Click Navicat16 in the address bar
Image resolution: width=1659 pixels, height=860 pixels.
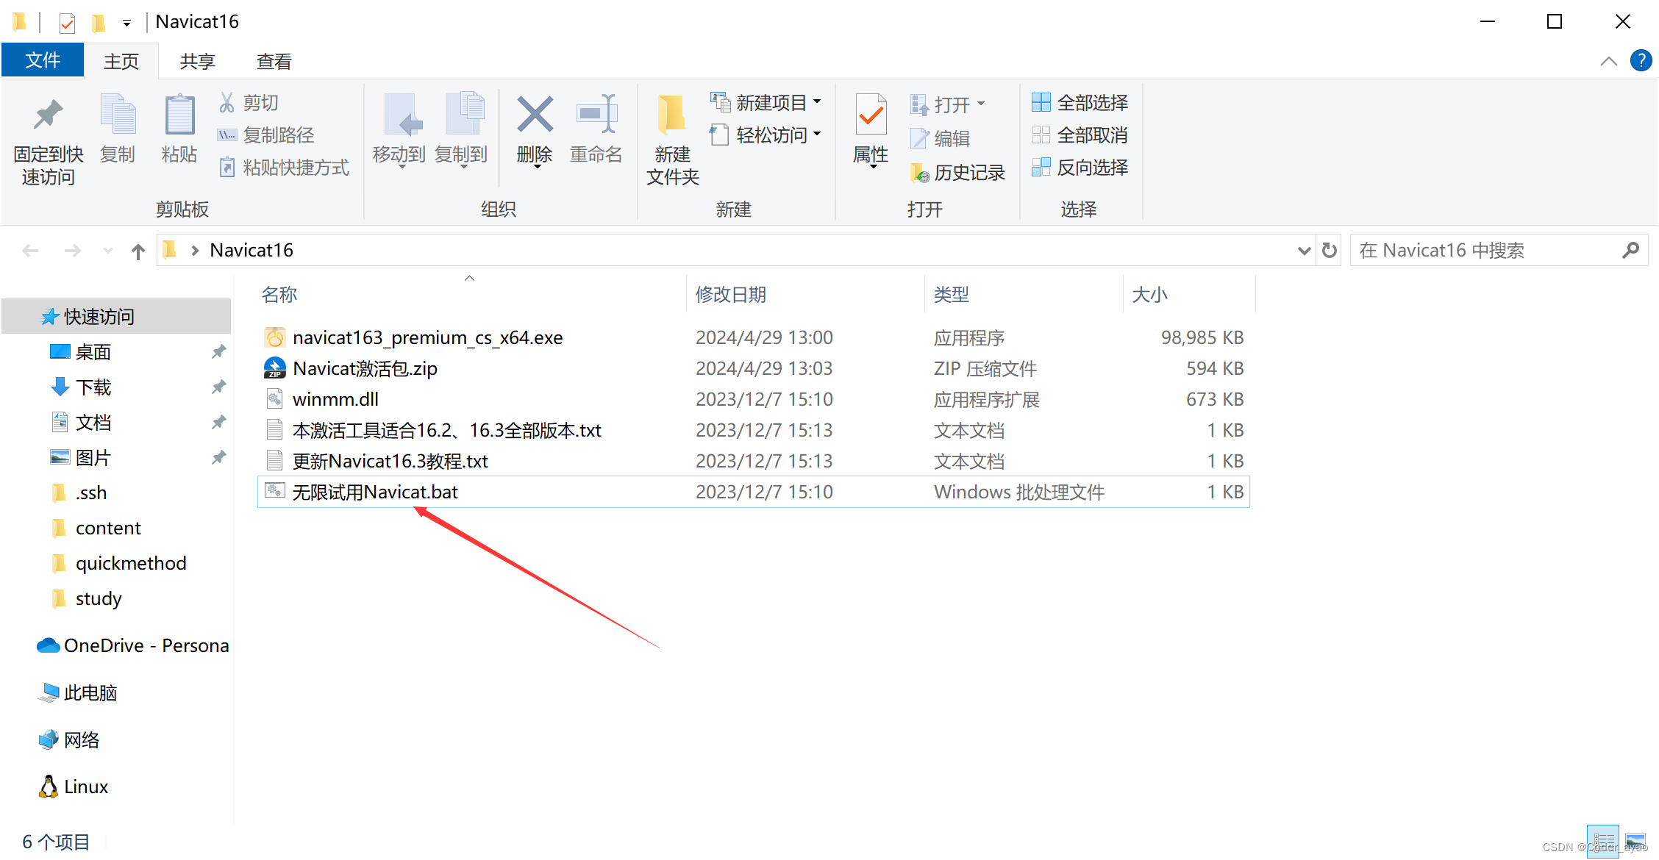coord(251,250)
